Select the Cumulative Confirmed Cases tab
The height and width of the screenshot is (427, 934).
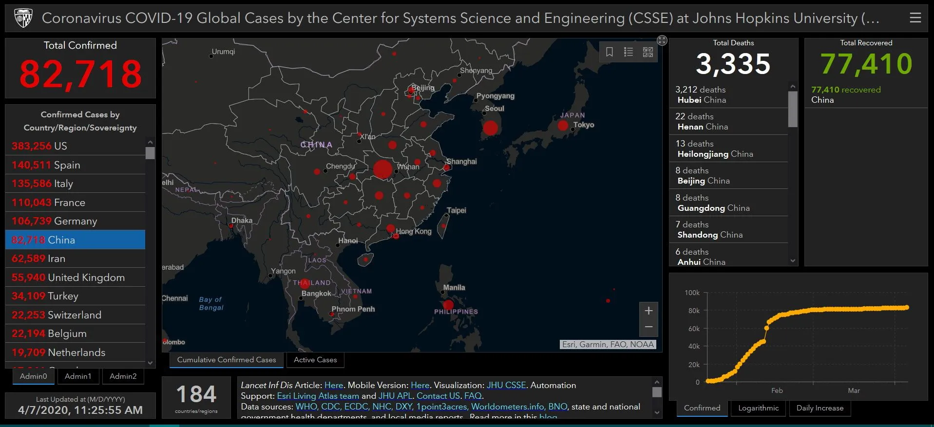(x=227, y=360)
